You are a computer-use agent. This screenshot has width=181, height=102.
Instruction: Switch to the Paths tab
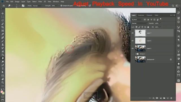(x=156, y=15)
